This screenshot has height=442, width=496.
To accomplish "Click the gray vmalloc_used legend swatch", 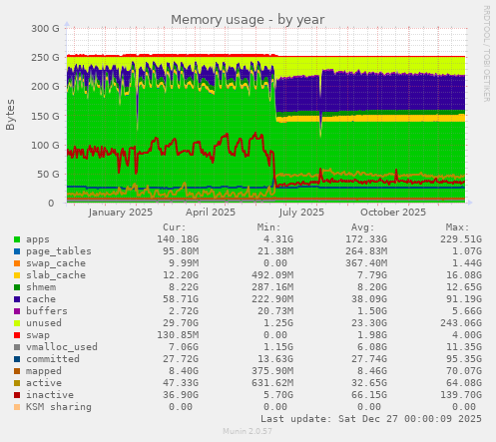I will point(17,347).
